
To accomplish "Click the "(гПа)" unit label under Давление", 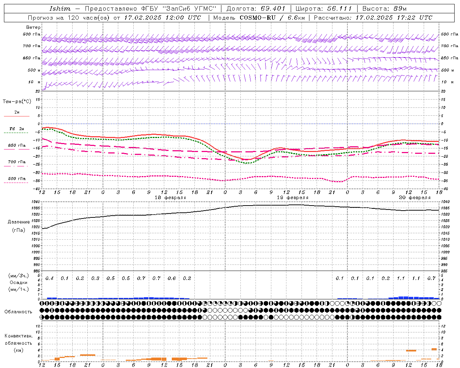I will coord(19,230).
